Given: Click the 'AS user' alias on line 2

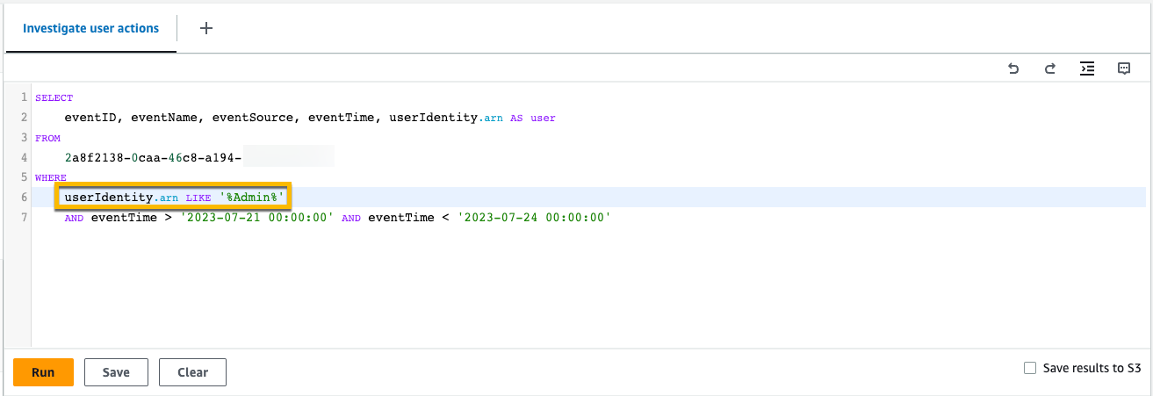Looking at the screenshot, I should 533,118.
